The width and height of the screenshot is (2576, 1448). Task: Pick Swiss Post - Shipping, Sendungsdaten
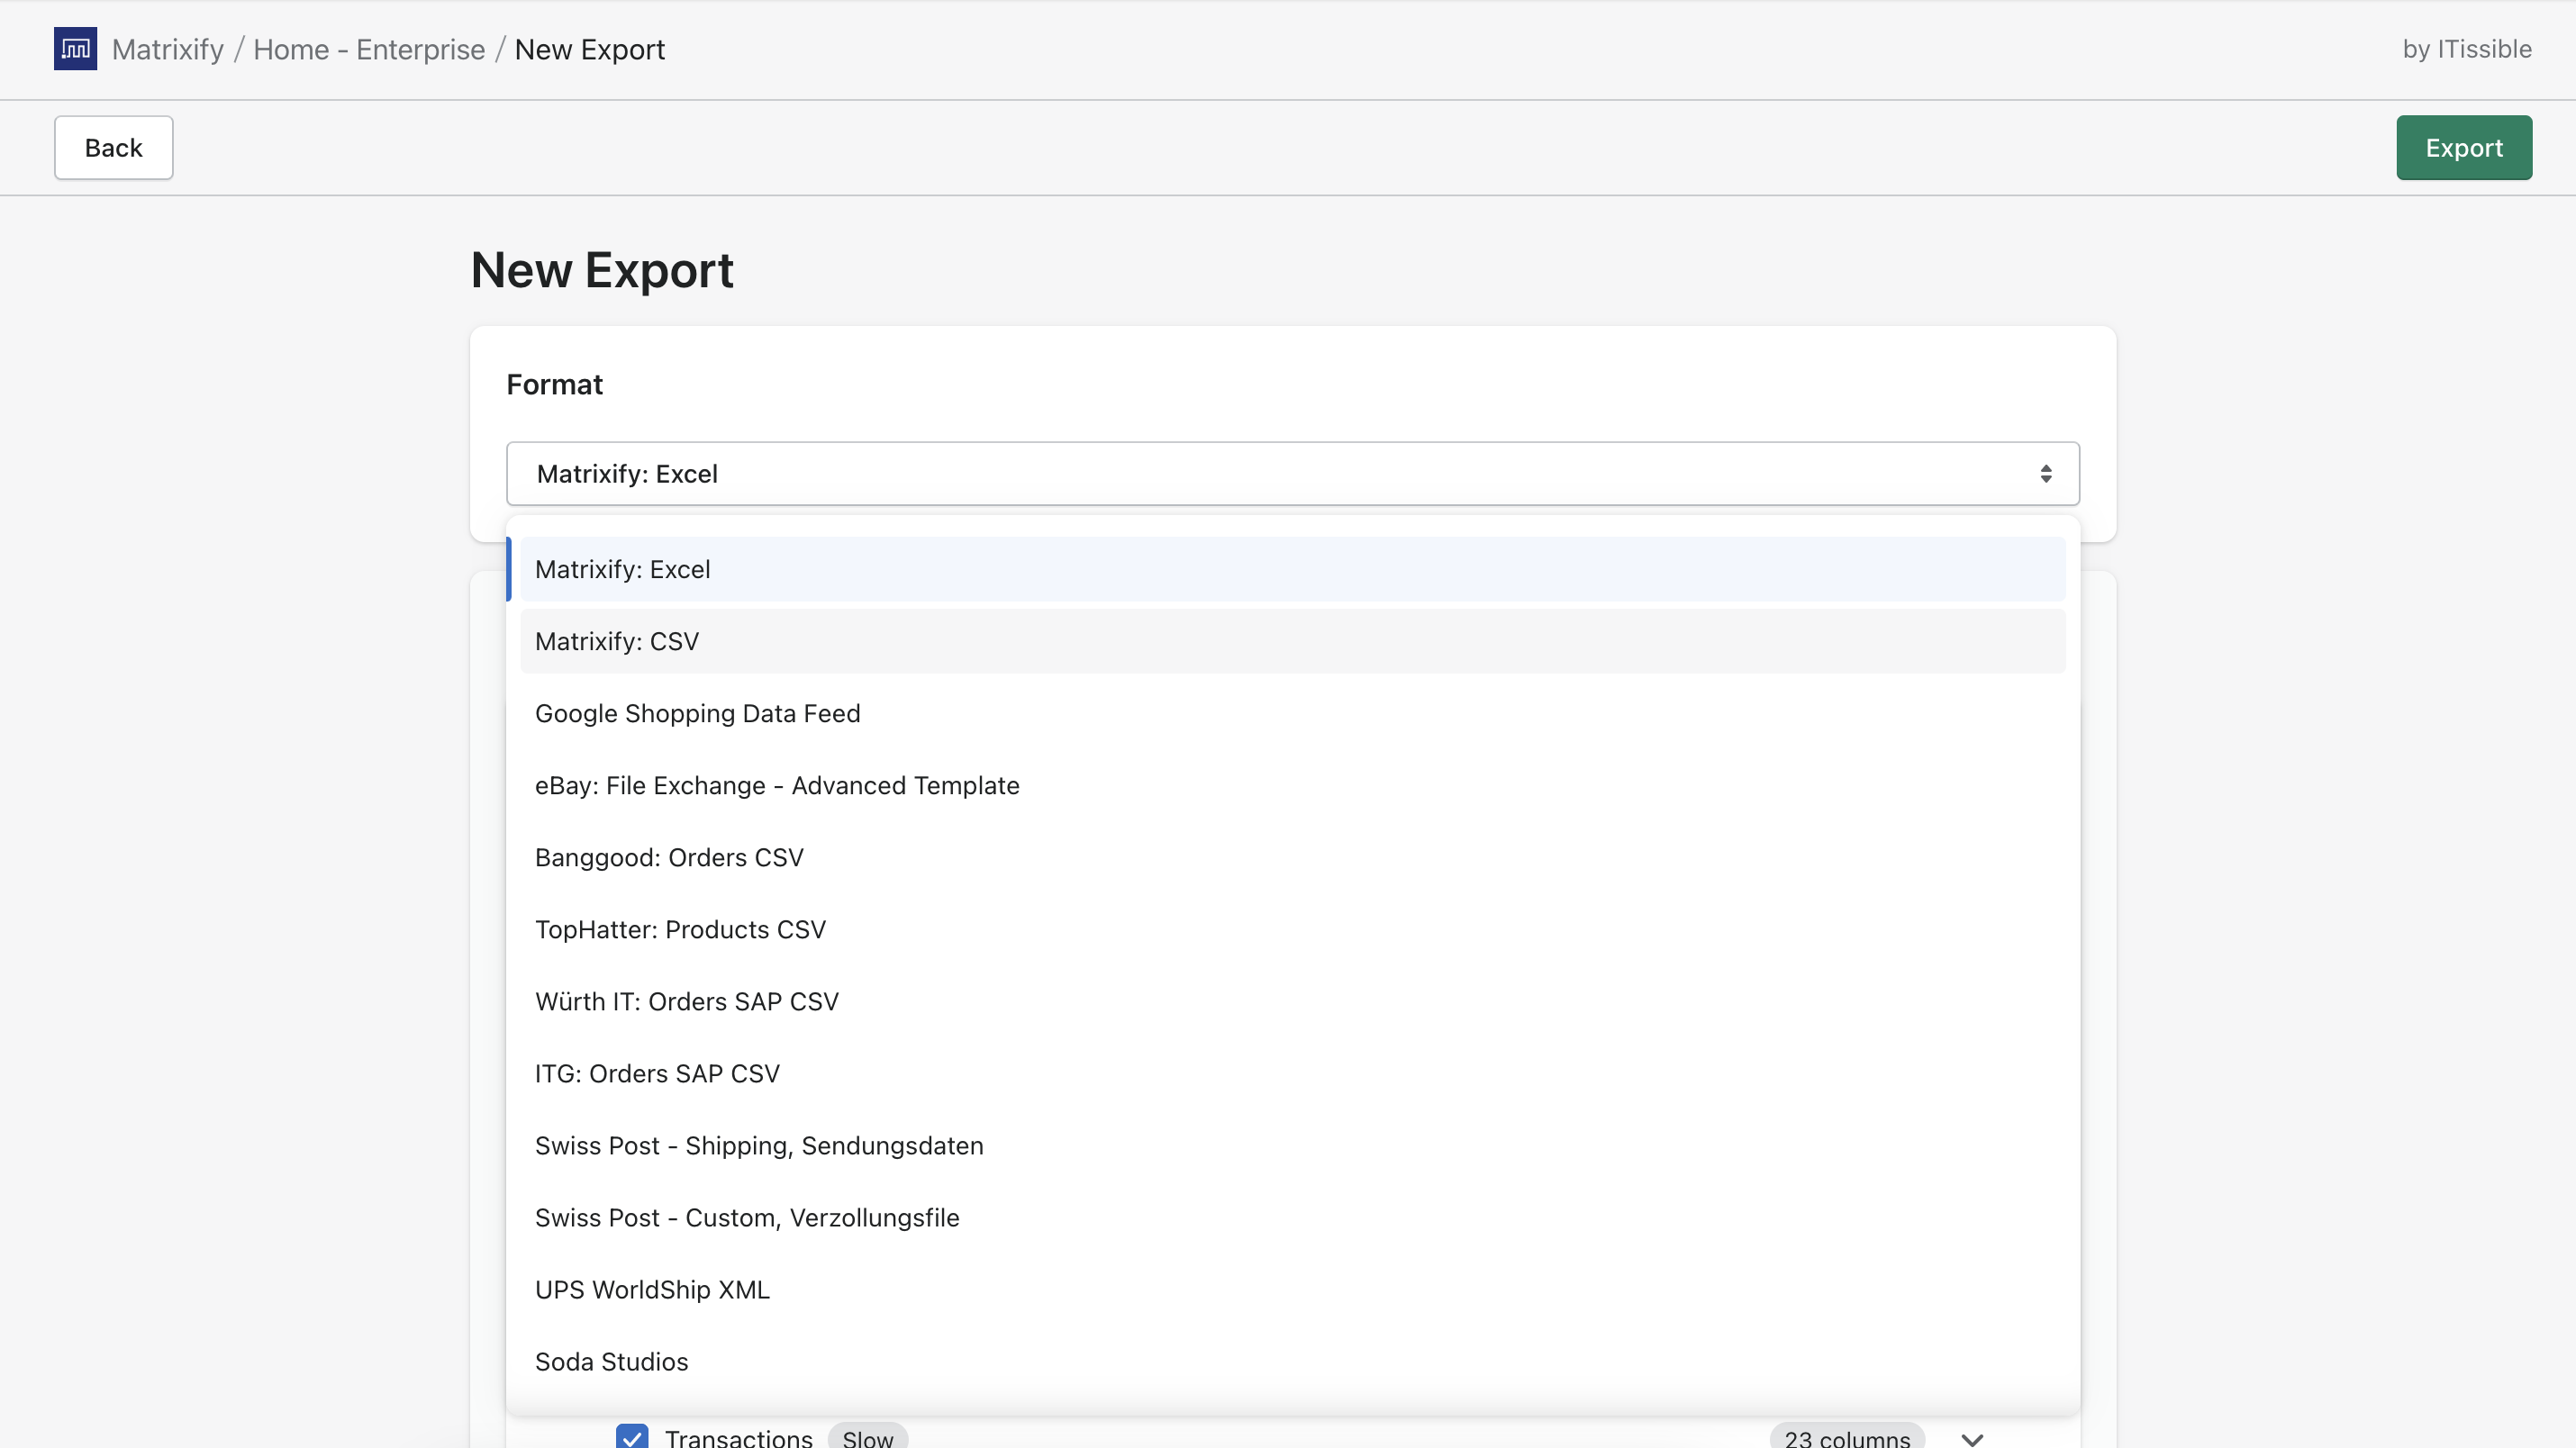click(1293, 1145)
